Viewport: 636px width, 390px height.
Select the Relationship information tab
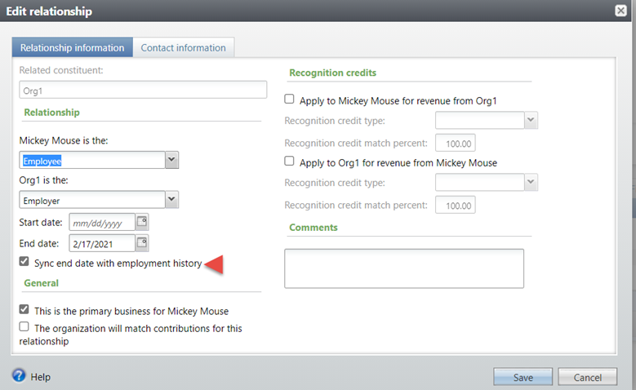[72, 47]
